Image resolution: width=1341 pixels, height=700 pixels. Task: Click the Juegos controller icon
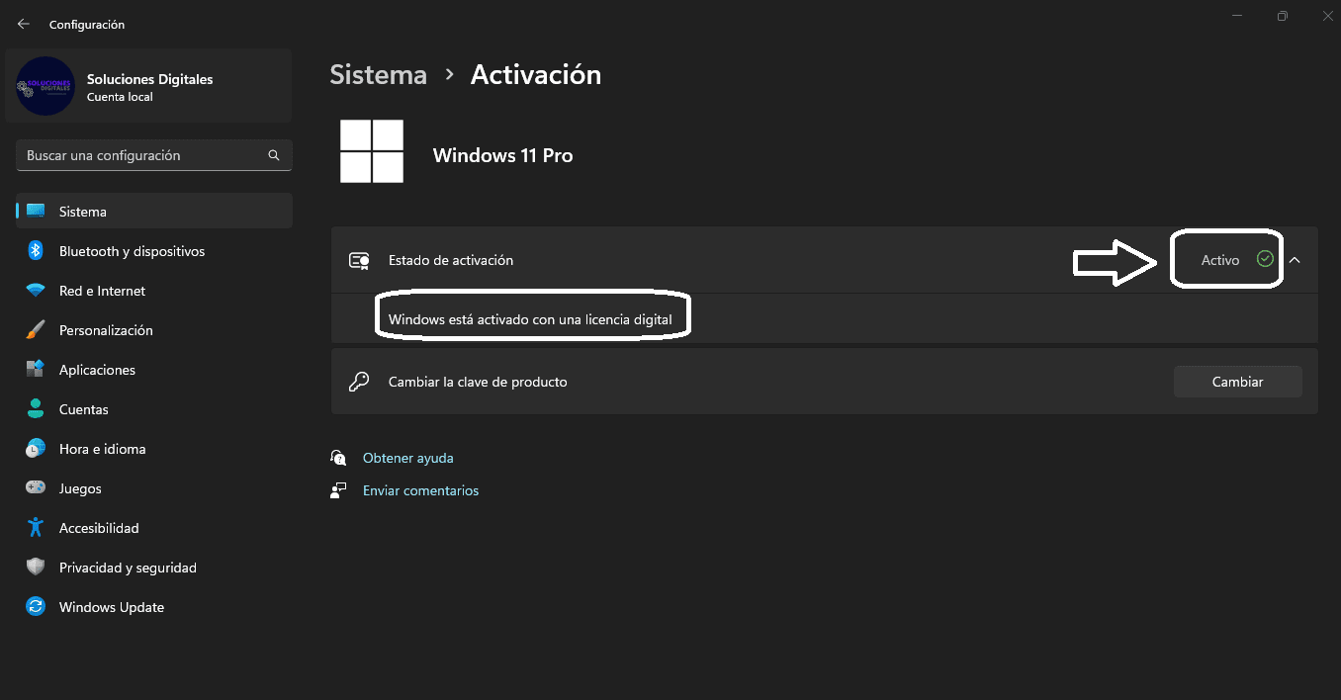click(36, 488)
